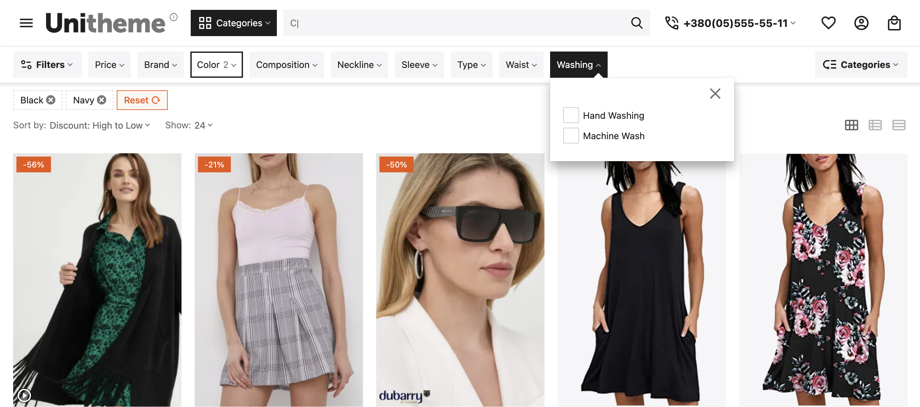Open the user account icon
Image resolution: width=920 pixels, height=407 pixels.
click(x=861, y=23)
